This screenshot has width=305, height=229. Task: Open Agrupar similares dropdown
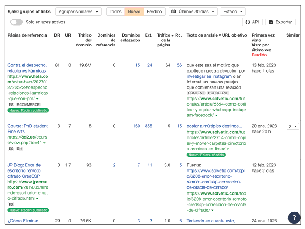[78, 12]
